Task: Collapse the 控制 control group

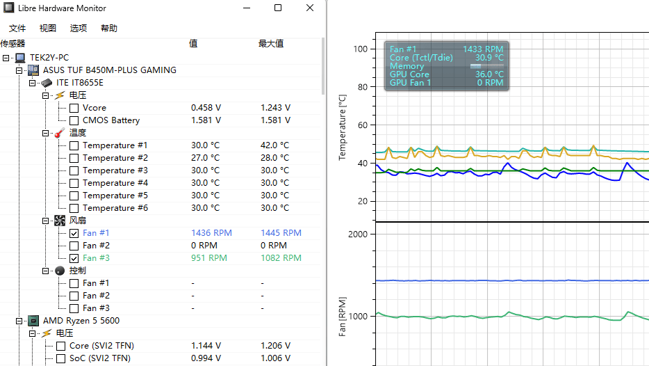Action: pyautogui.click(x=46, y=271)
